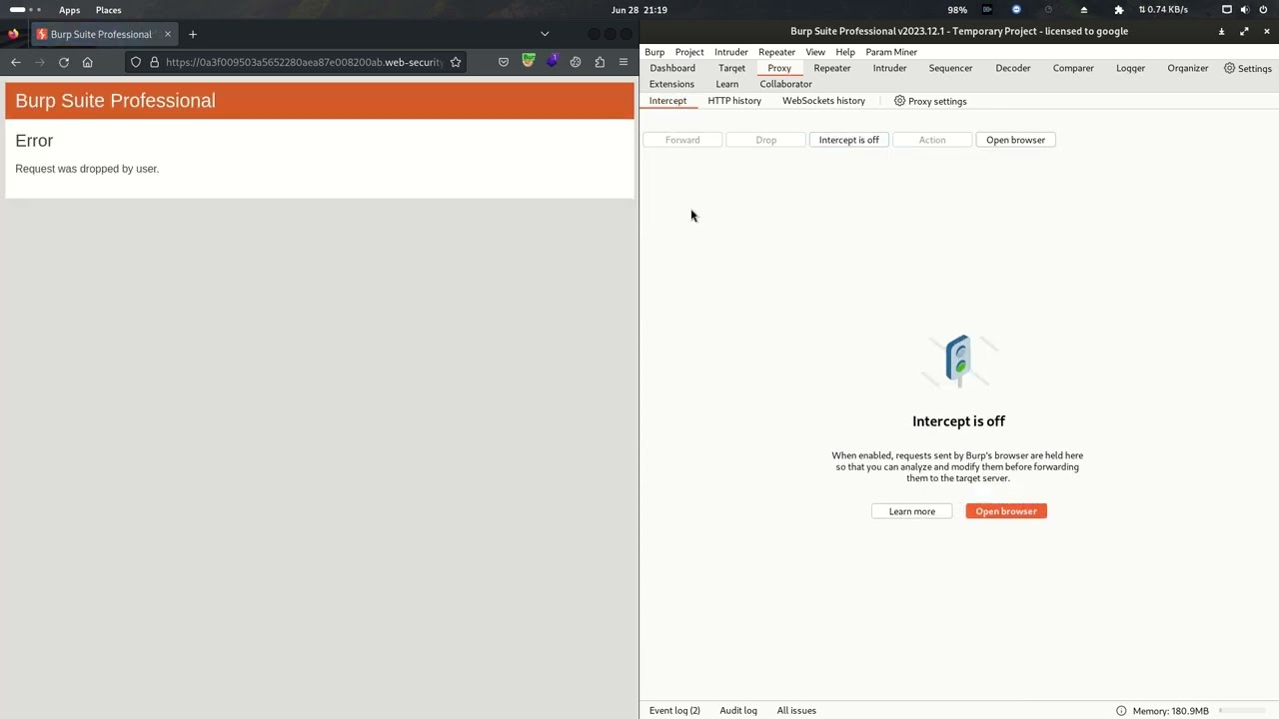Go back in Firefox

point(16,62)
